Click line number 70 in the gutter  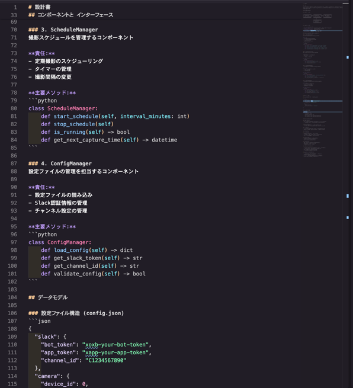click(x=14, y=30)
